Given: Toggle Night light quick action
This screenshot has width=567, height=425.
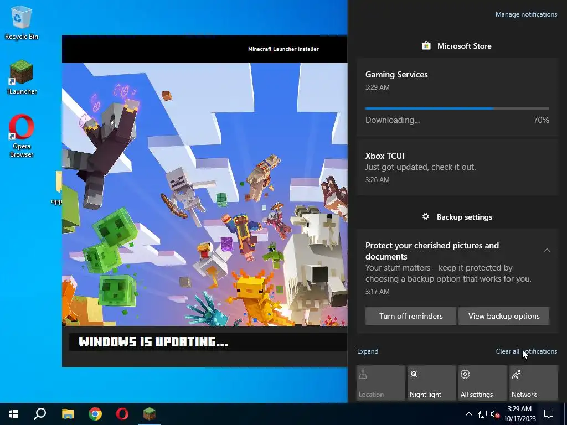Looking at the screenshot, I should 431,383.
